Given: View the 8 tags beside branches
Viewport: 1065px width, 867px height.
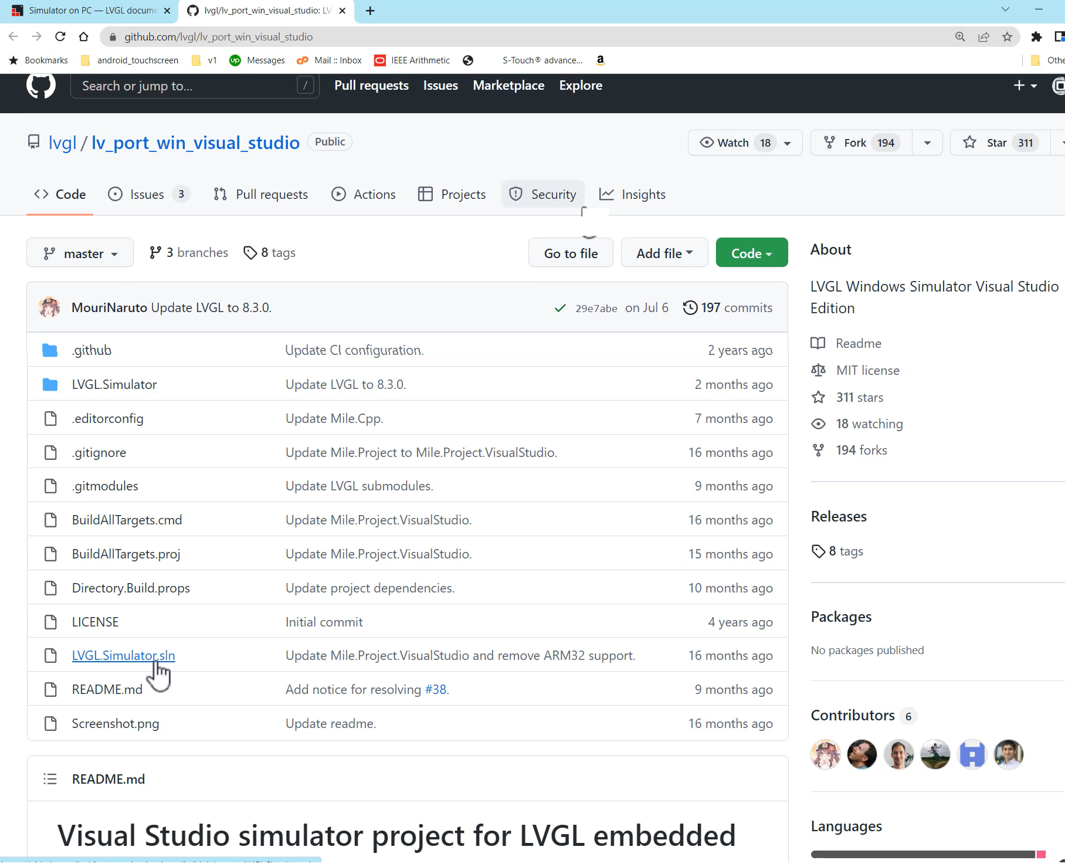Looking at the screenshot, I should (x=270, y=253).
